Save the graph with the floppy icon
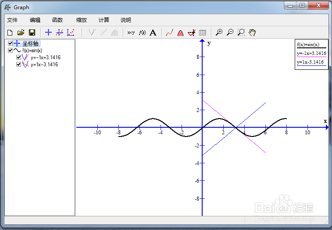 pos(32,32)
